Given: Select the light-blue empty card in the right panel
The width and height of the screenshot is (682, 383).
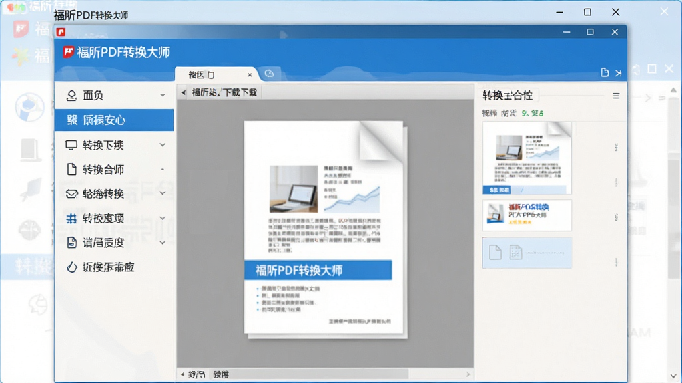Looking at the screenshot, I should tap(527, 253).
